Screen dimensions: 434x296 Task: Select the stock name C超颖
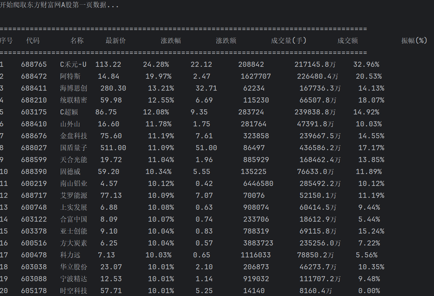69,112
